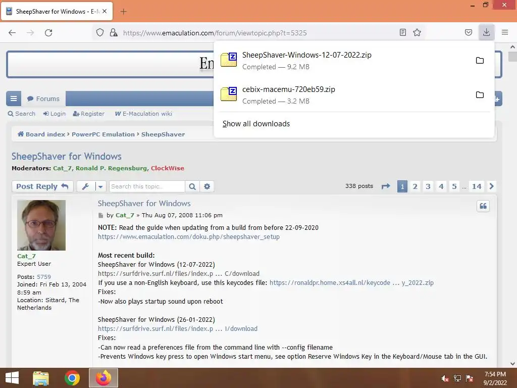Image resolution: width=517 pixels, height=388 pixels.
Task: View site security padlock info
Action: (114, 32)
